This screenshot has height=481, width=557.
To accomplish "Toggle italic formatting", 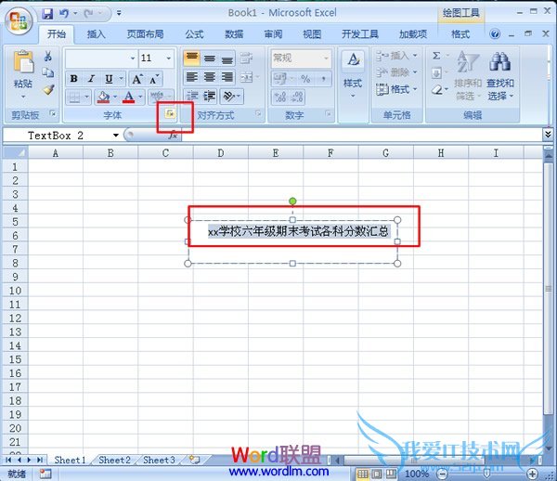I will 91,79.
